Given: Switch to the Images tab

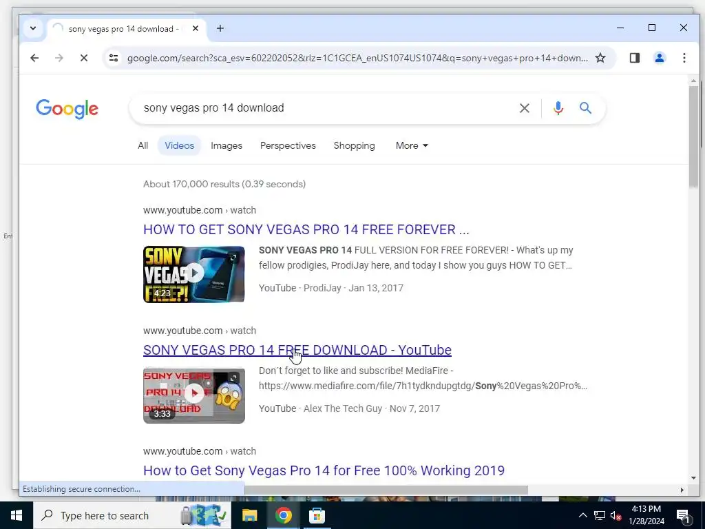Looking at the screenshot, I should click(227, 146).
